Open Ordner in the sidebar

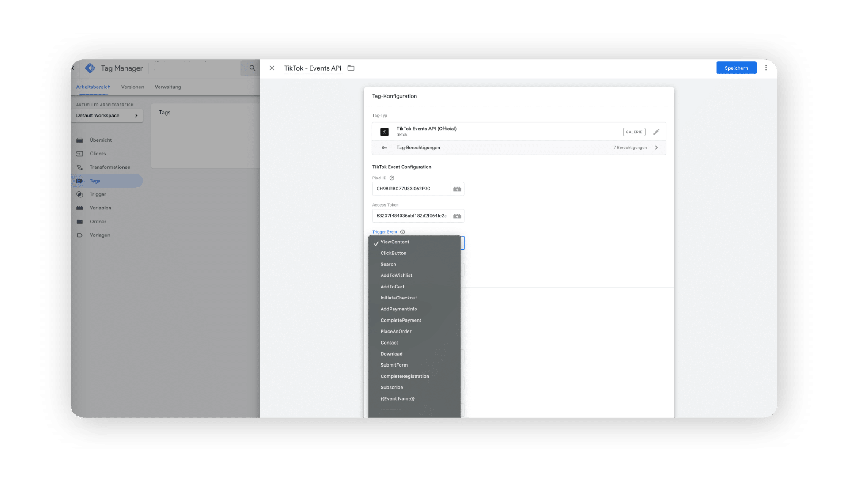(x=98, y=222)
